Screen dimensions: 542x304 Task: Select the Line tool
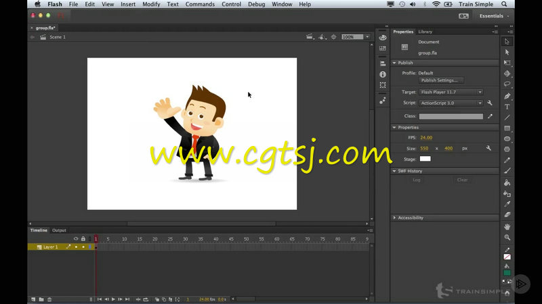coord(507,118)
